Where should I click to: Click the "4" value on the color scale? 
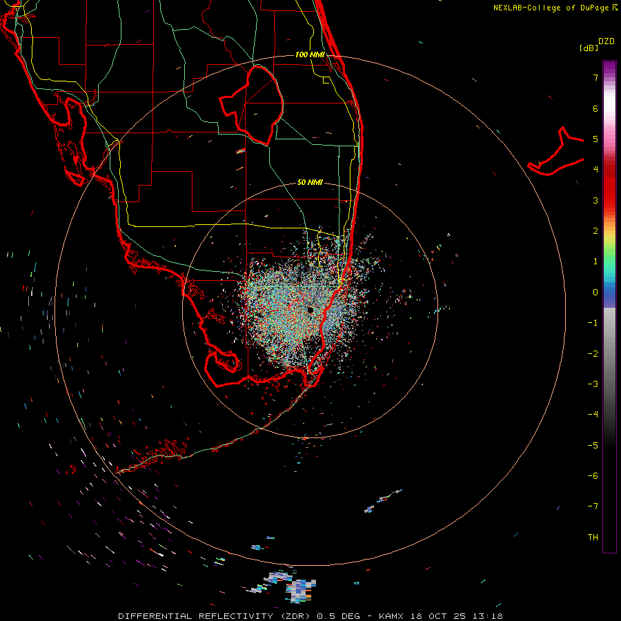click(x=595, y=170)
